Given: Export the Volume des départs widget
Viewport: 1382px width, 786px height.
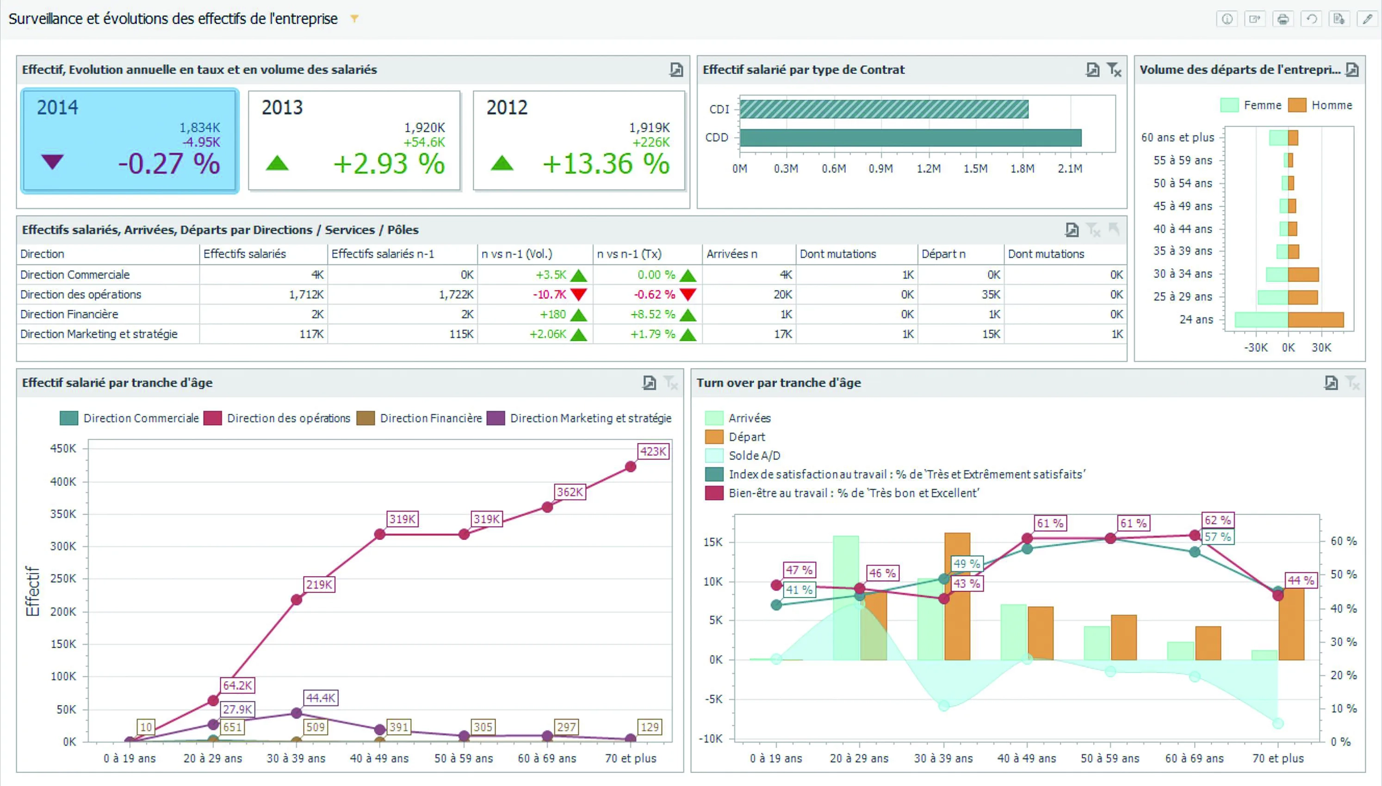Looking at the screenshot, I should pyautogui.click(x=1352, y=70).
